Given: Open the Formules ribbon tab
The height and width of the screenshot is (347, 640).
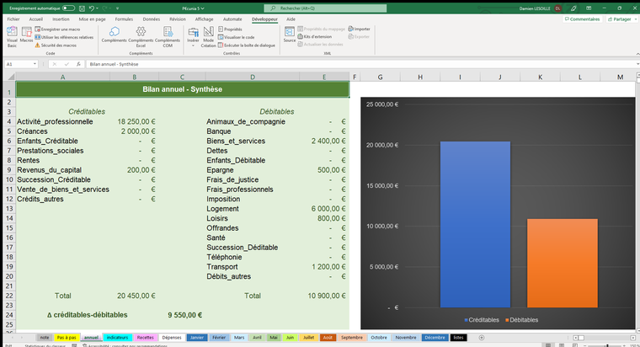Looking at the screenshot, I should [x=124, y=18].
